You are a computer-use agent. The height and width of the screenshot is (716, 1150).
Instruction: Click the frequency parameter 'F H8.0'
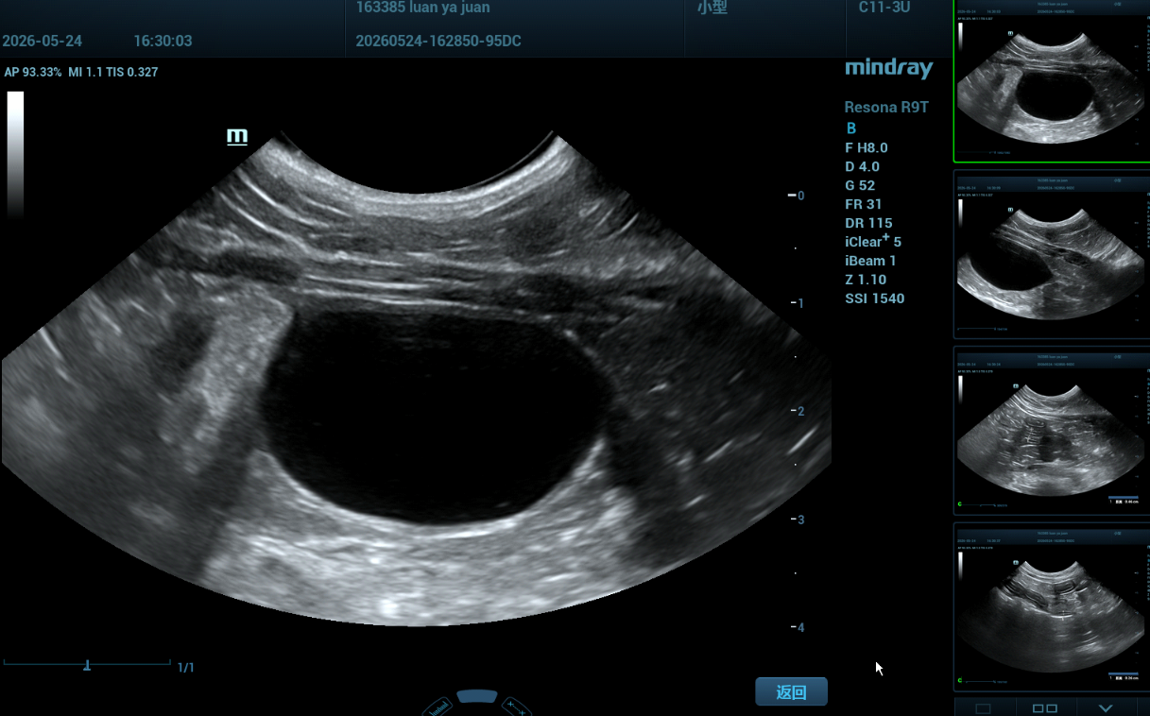(x=867, y=147)
